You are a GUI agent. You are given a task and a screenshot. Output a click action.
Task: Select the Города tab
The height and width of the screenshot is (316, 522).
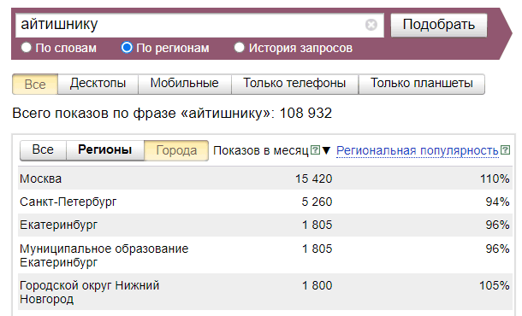click(176, 150)
